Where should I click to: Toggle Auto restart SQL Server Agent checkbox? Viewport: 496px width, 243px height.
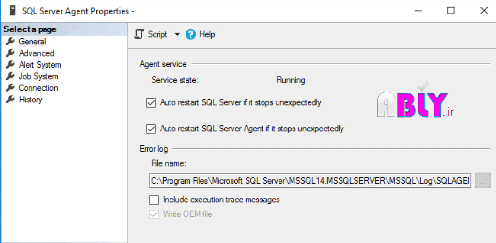coord(151,129)
